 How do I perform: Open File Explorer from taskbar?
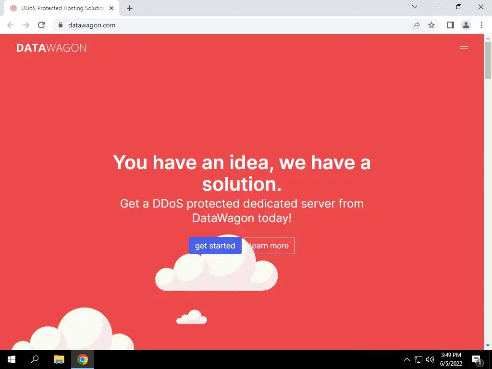click(59, 359)
